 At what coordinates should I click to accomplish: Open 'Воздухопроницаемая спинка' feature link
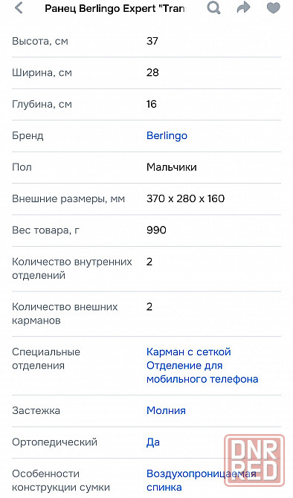202,480
